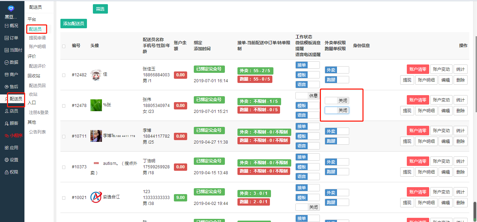Toggle 关闭 voice switch for 安逸合江
The height and width of the screenshot is (222, 477).
tap(308, 207)
